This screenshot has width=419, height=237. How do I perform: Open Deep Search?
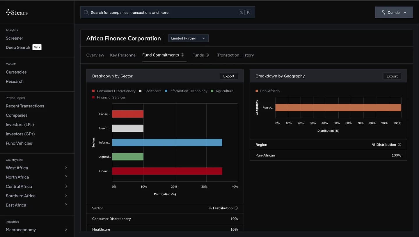click(x=18, y=47)
